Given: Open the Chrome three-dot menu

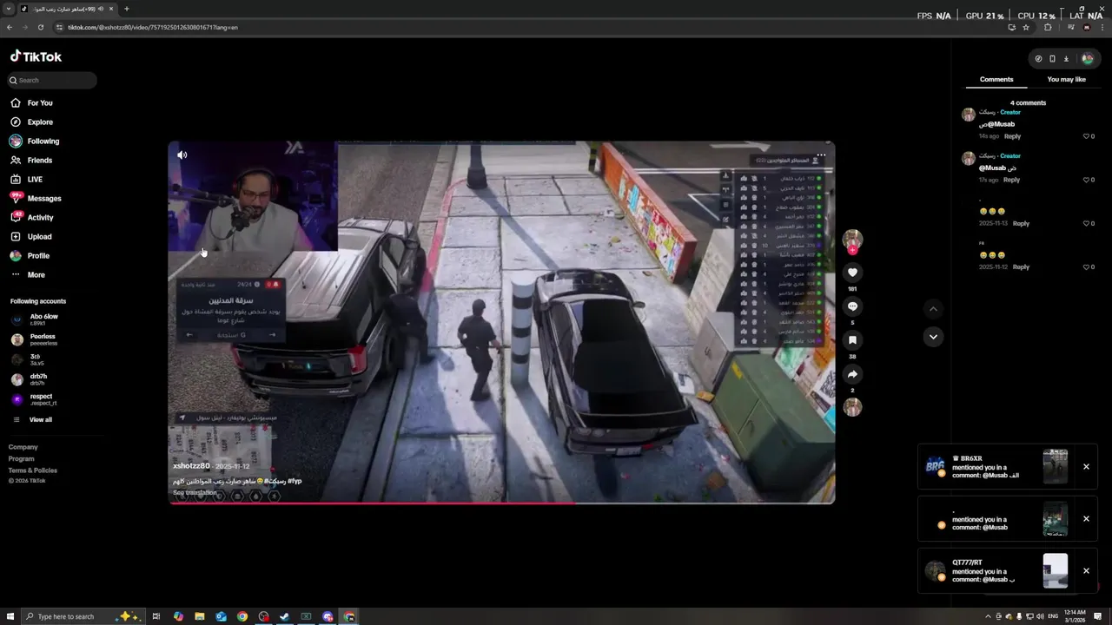Looking at the screenshot, I should point(1102,27).
